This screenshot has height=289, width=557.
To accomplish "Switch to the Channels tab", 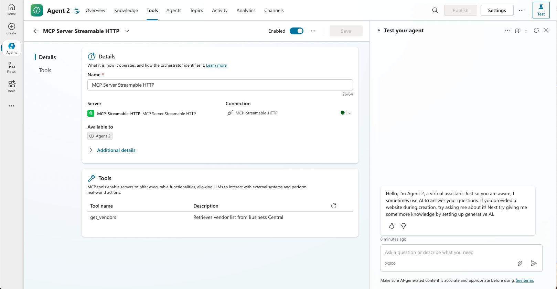I will pyautogui.click(x=274, y=10).
